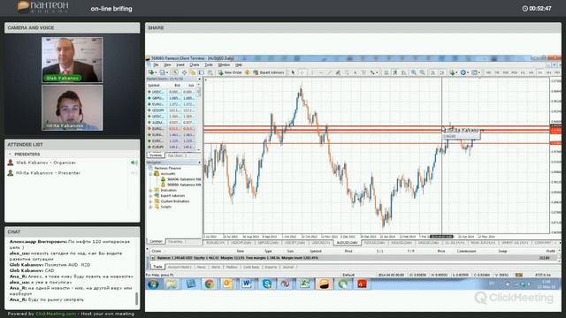Expand the Custom Indicators tree node
The height and width of the screenshot is (318, 566).
click(151, 201)
